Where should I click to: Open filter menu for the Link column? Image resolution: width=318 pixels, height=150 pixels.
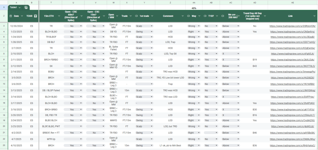(x=314, y=16)
